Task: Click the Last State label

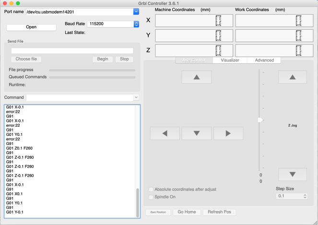Action: 75,33
